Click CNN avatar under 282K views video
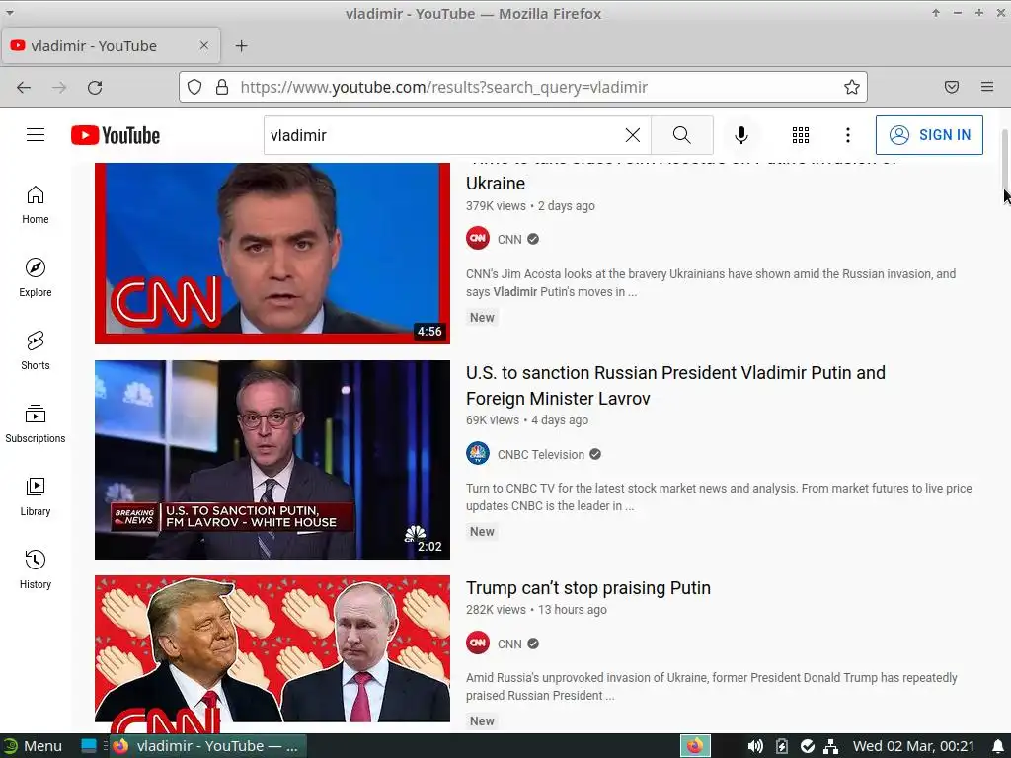Viewport: 1011px width, 758px height. click(x=478, y=644)
